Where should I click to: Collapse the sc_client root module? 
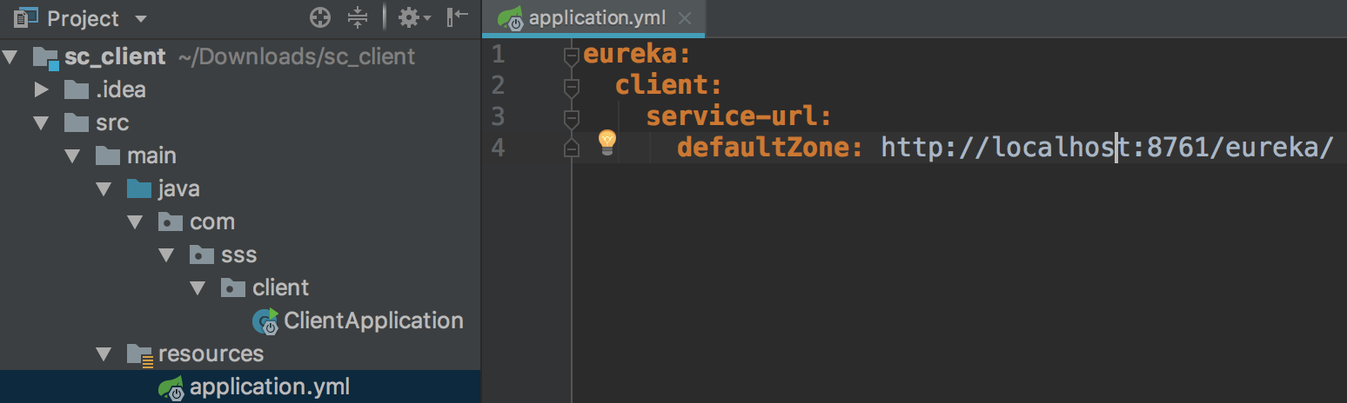point(10,57)
